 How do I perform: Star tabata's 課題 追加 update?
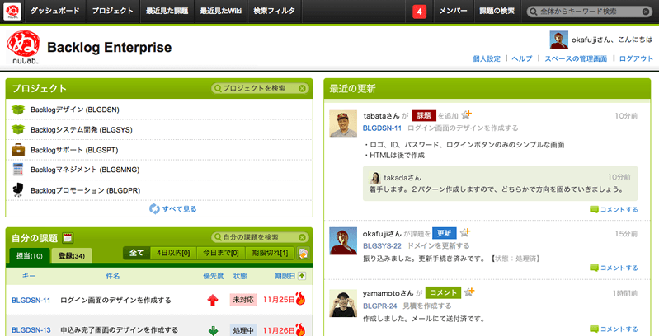pyautogui.click(x=466, y=114)
